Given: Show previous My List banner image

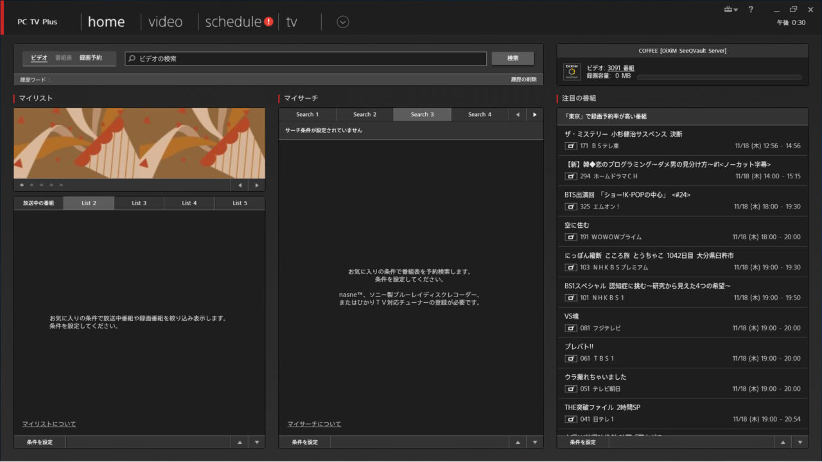Looking at the screenshot, I should click(x=240, y=185).
